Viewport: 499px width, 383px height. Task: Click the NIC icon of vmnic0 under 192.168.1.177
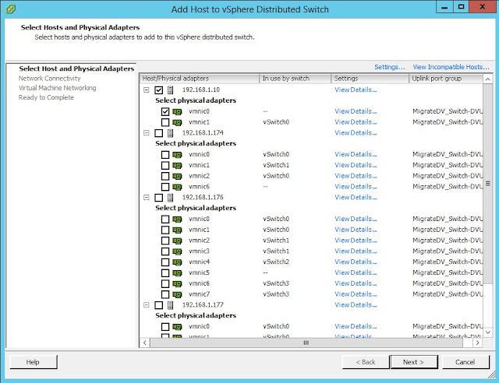point(177,327)
